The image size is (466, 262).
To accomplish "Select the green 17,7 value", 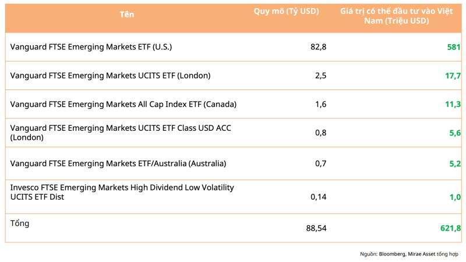I will (453, 76).
